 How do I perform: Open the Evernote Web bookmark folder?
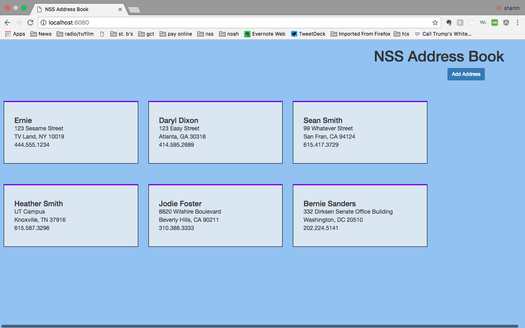coord(265,34)
